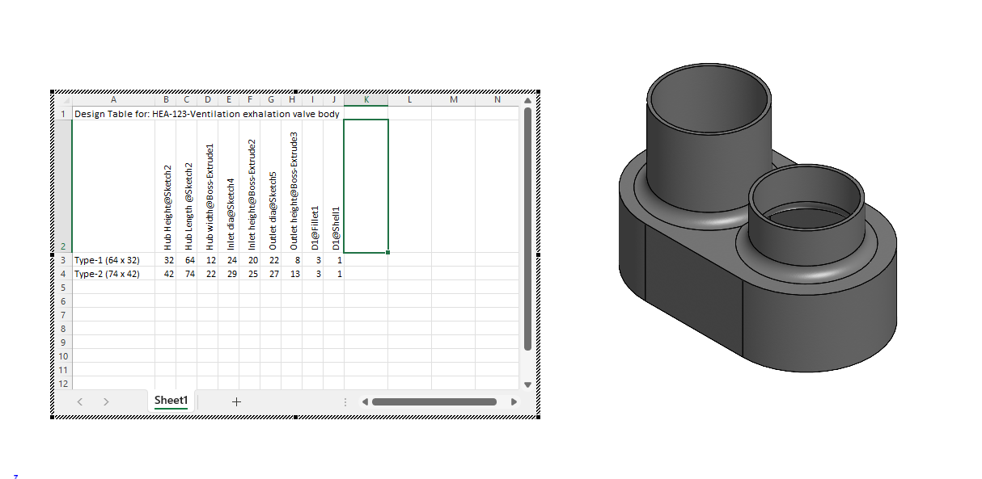This screenshot has width=982, height=479.
Task: Select column D header
Action: (207, 100)
